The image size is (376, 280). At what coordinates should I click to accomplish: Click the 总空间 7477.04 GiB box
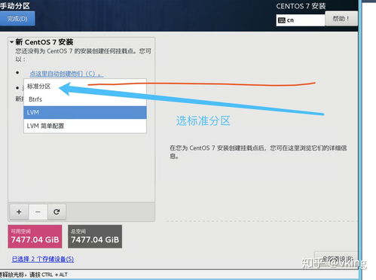click(x=95, y=236)
